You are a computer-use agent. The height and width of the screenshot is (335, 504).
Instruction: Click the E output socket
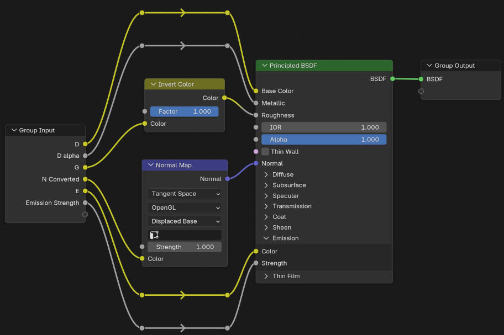(85, 191)
